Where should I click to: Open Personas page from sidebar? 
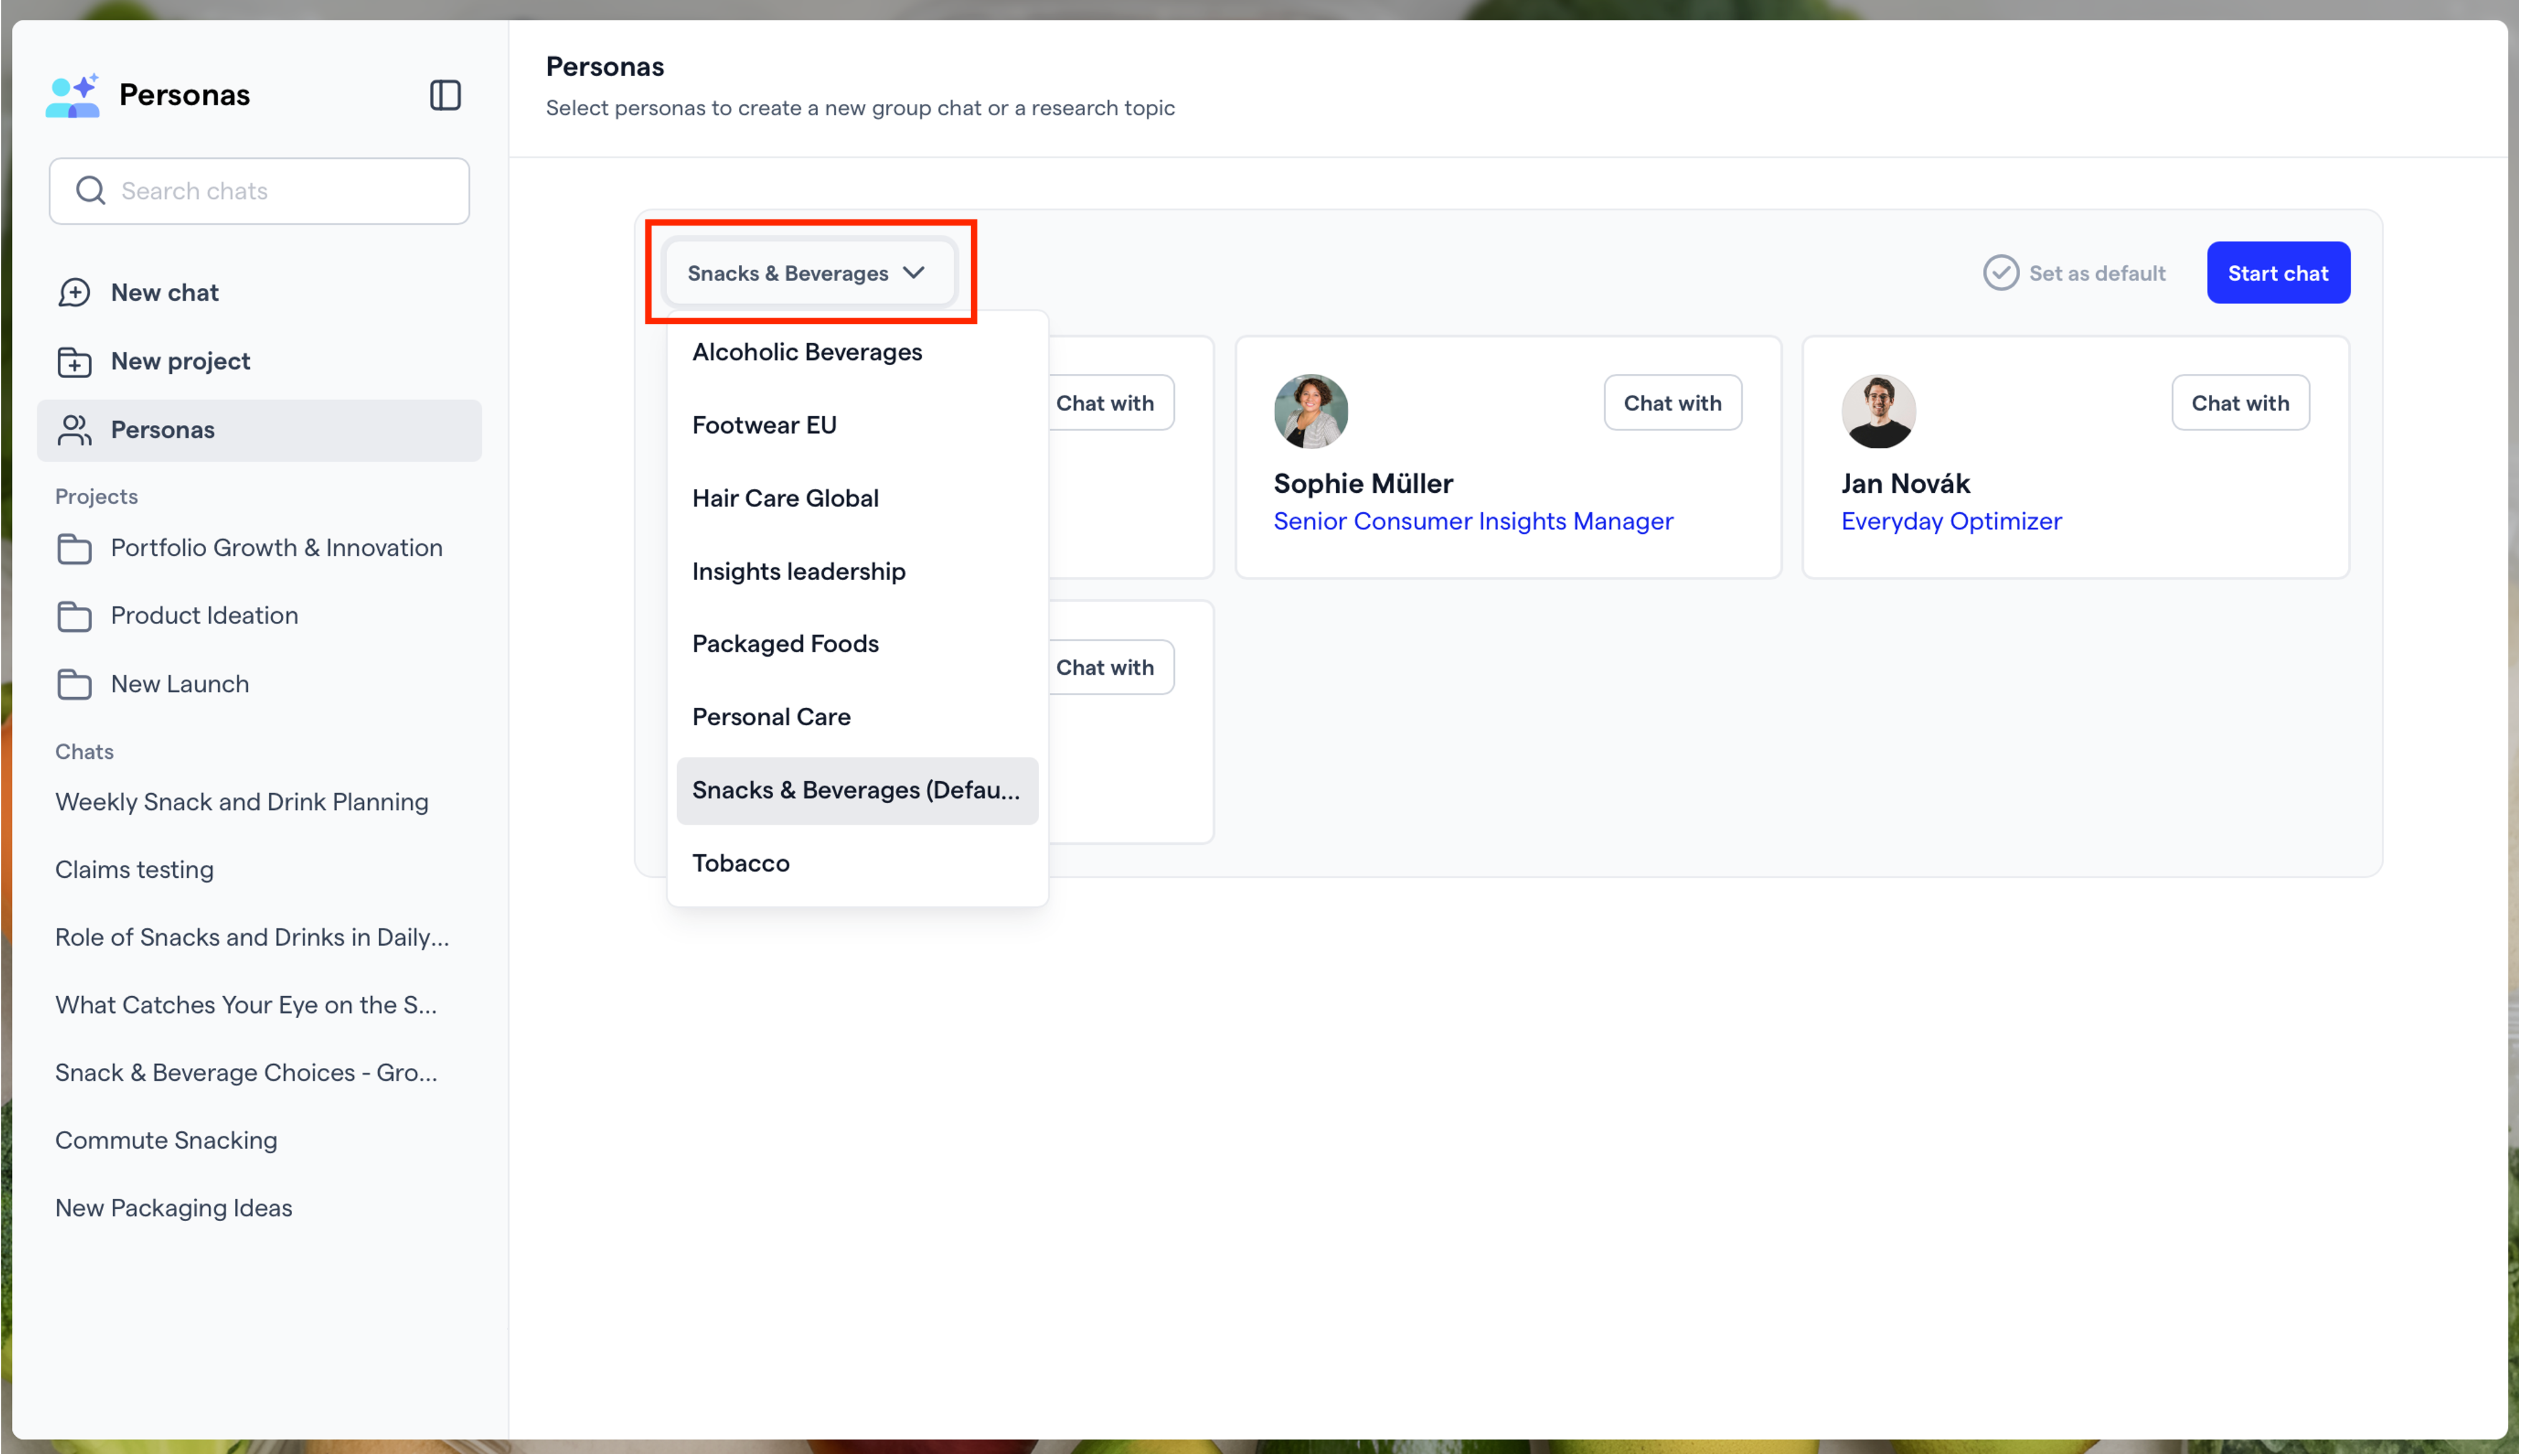pyautogui.click(x=259, y=430)
